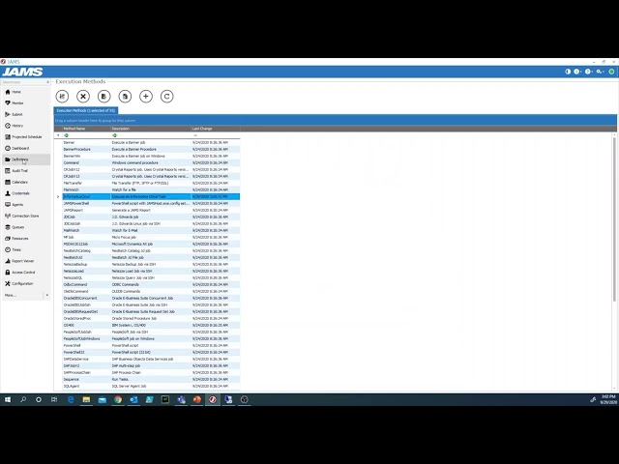Click the vertical scrollbar of the grid
This screenshot has height=464, width=619.
coord(614,219)
